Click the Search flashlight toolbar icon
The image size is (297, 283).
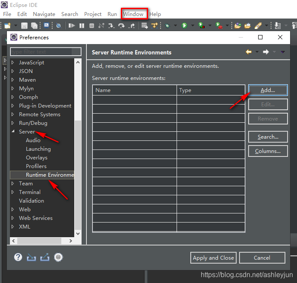[258, 25]
